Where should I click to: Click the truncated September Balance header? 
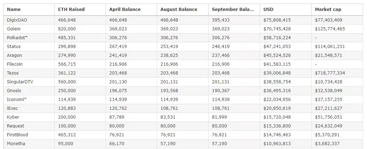pos(233,10)
